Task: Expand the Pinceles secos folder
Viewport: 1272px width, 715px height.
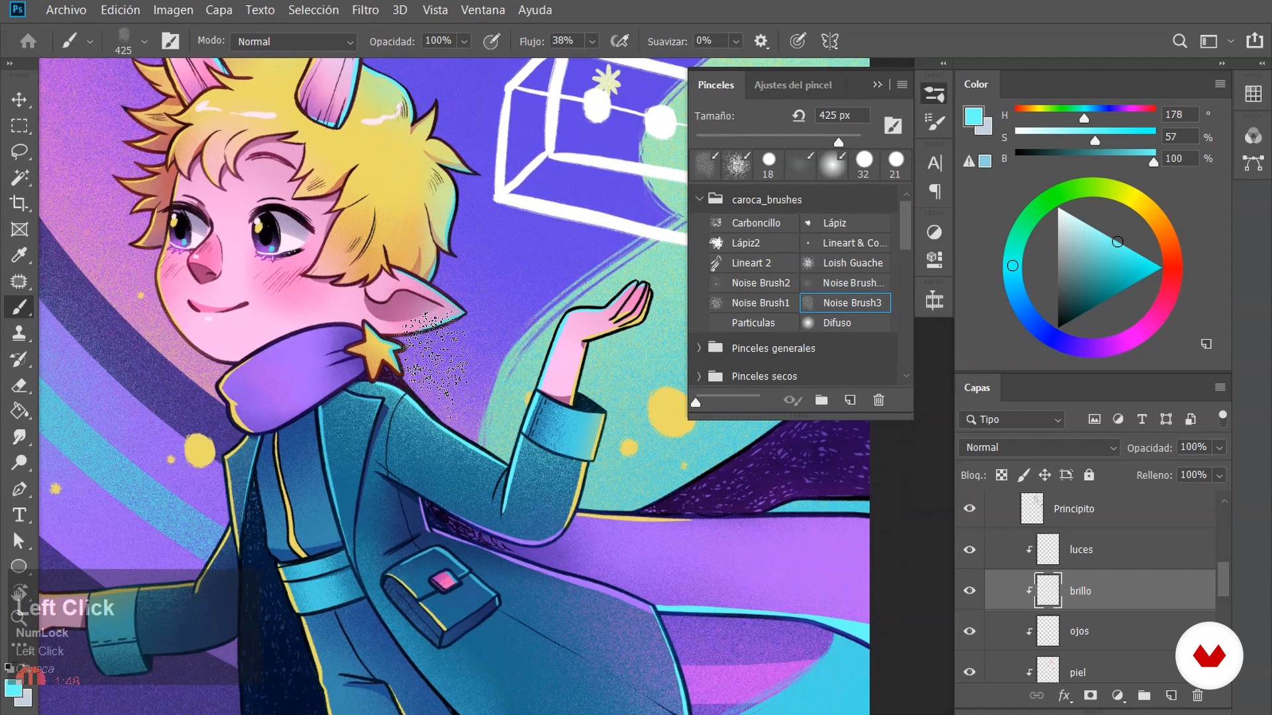Action: point(699,376)
